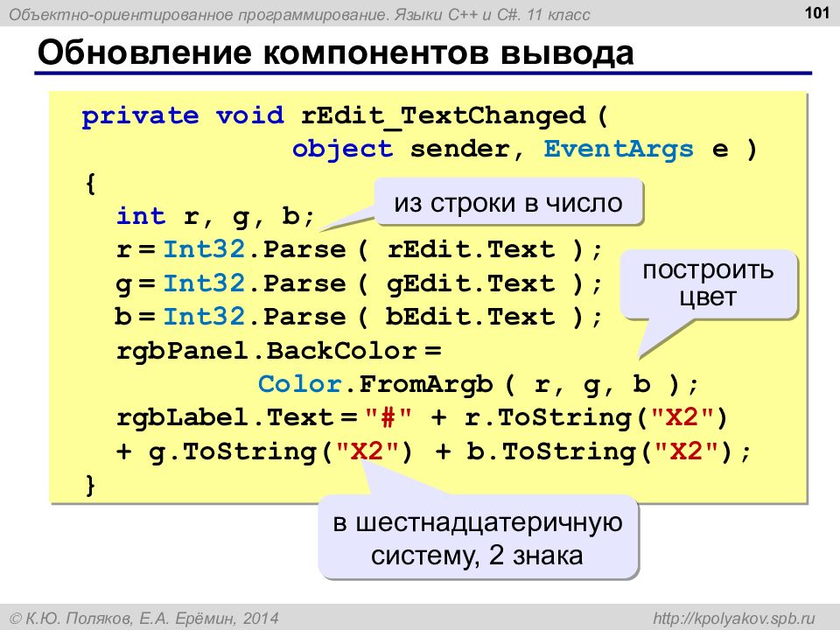Viewport: 840px width, 630px height.
Task: Click the line 'b = Int32.Parse ( bEdit.Text );'
Action: (x=359, y=317)
